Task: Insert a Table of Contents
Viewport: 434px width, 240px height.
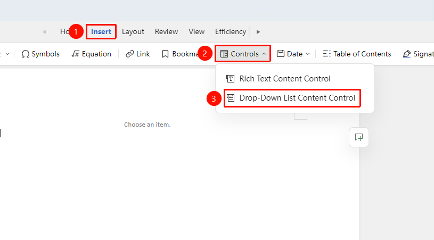Action: (357, 54)
